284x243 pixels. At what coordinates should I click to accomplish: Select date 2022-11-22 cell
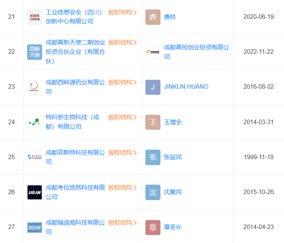[258, 52]
